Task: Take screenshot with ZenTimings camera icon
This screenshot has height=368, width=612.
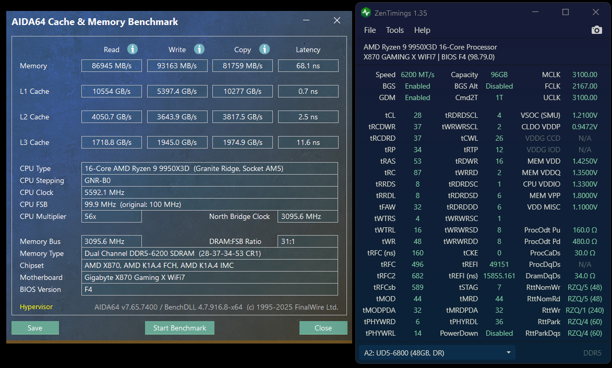Action: tap(596, 30)
